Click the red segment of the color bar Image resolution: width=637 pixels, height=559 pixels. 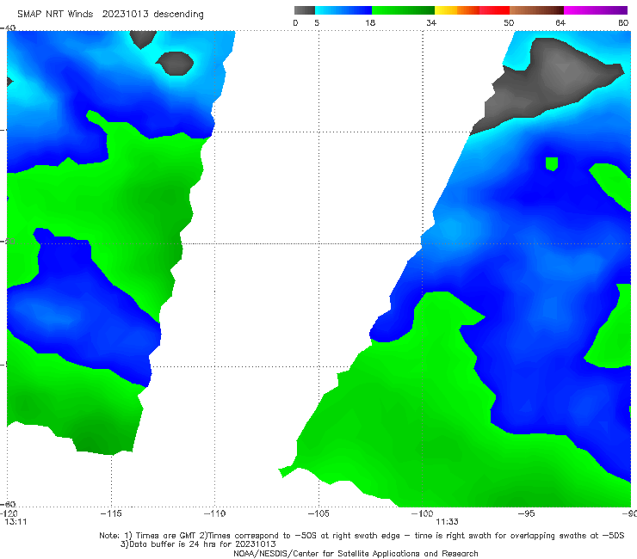tap(494, 10)
